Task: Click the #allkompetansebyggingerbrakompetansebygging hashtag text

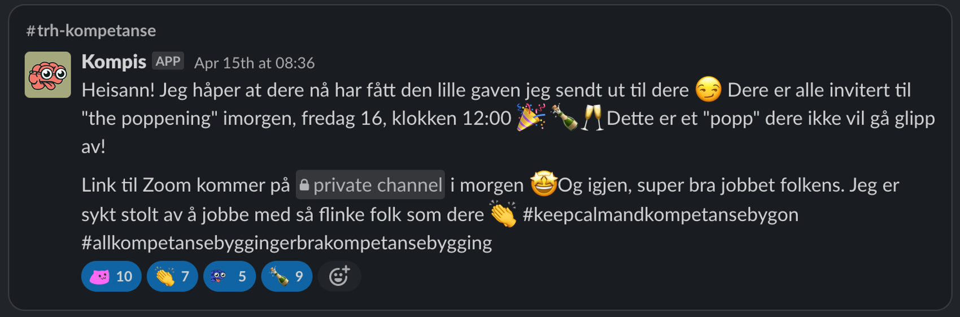Action: pyautogui.click(x=286, y=243)
